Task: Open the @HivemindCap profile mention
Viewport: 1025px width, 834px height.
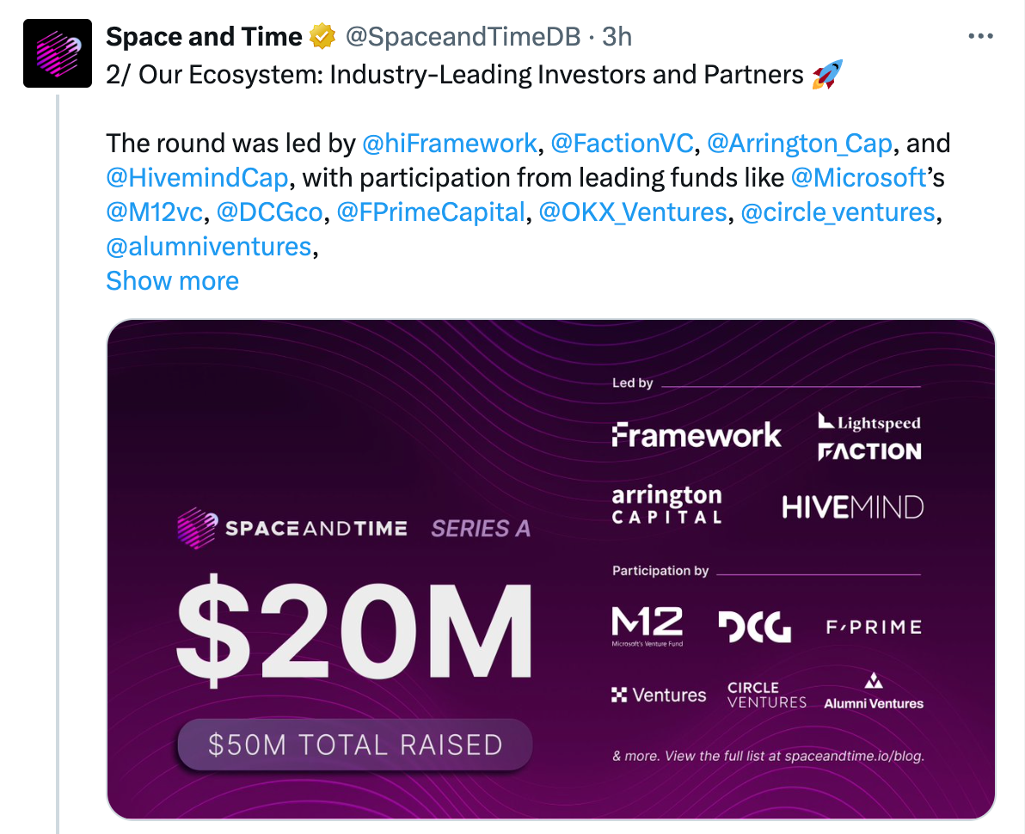Action: coord(196,178)
